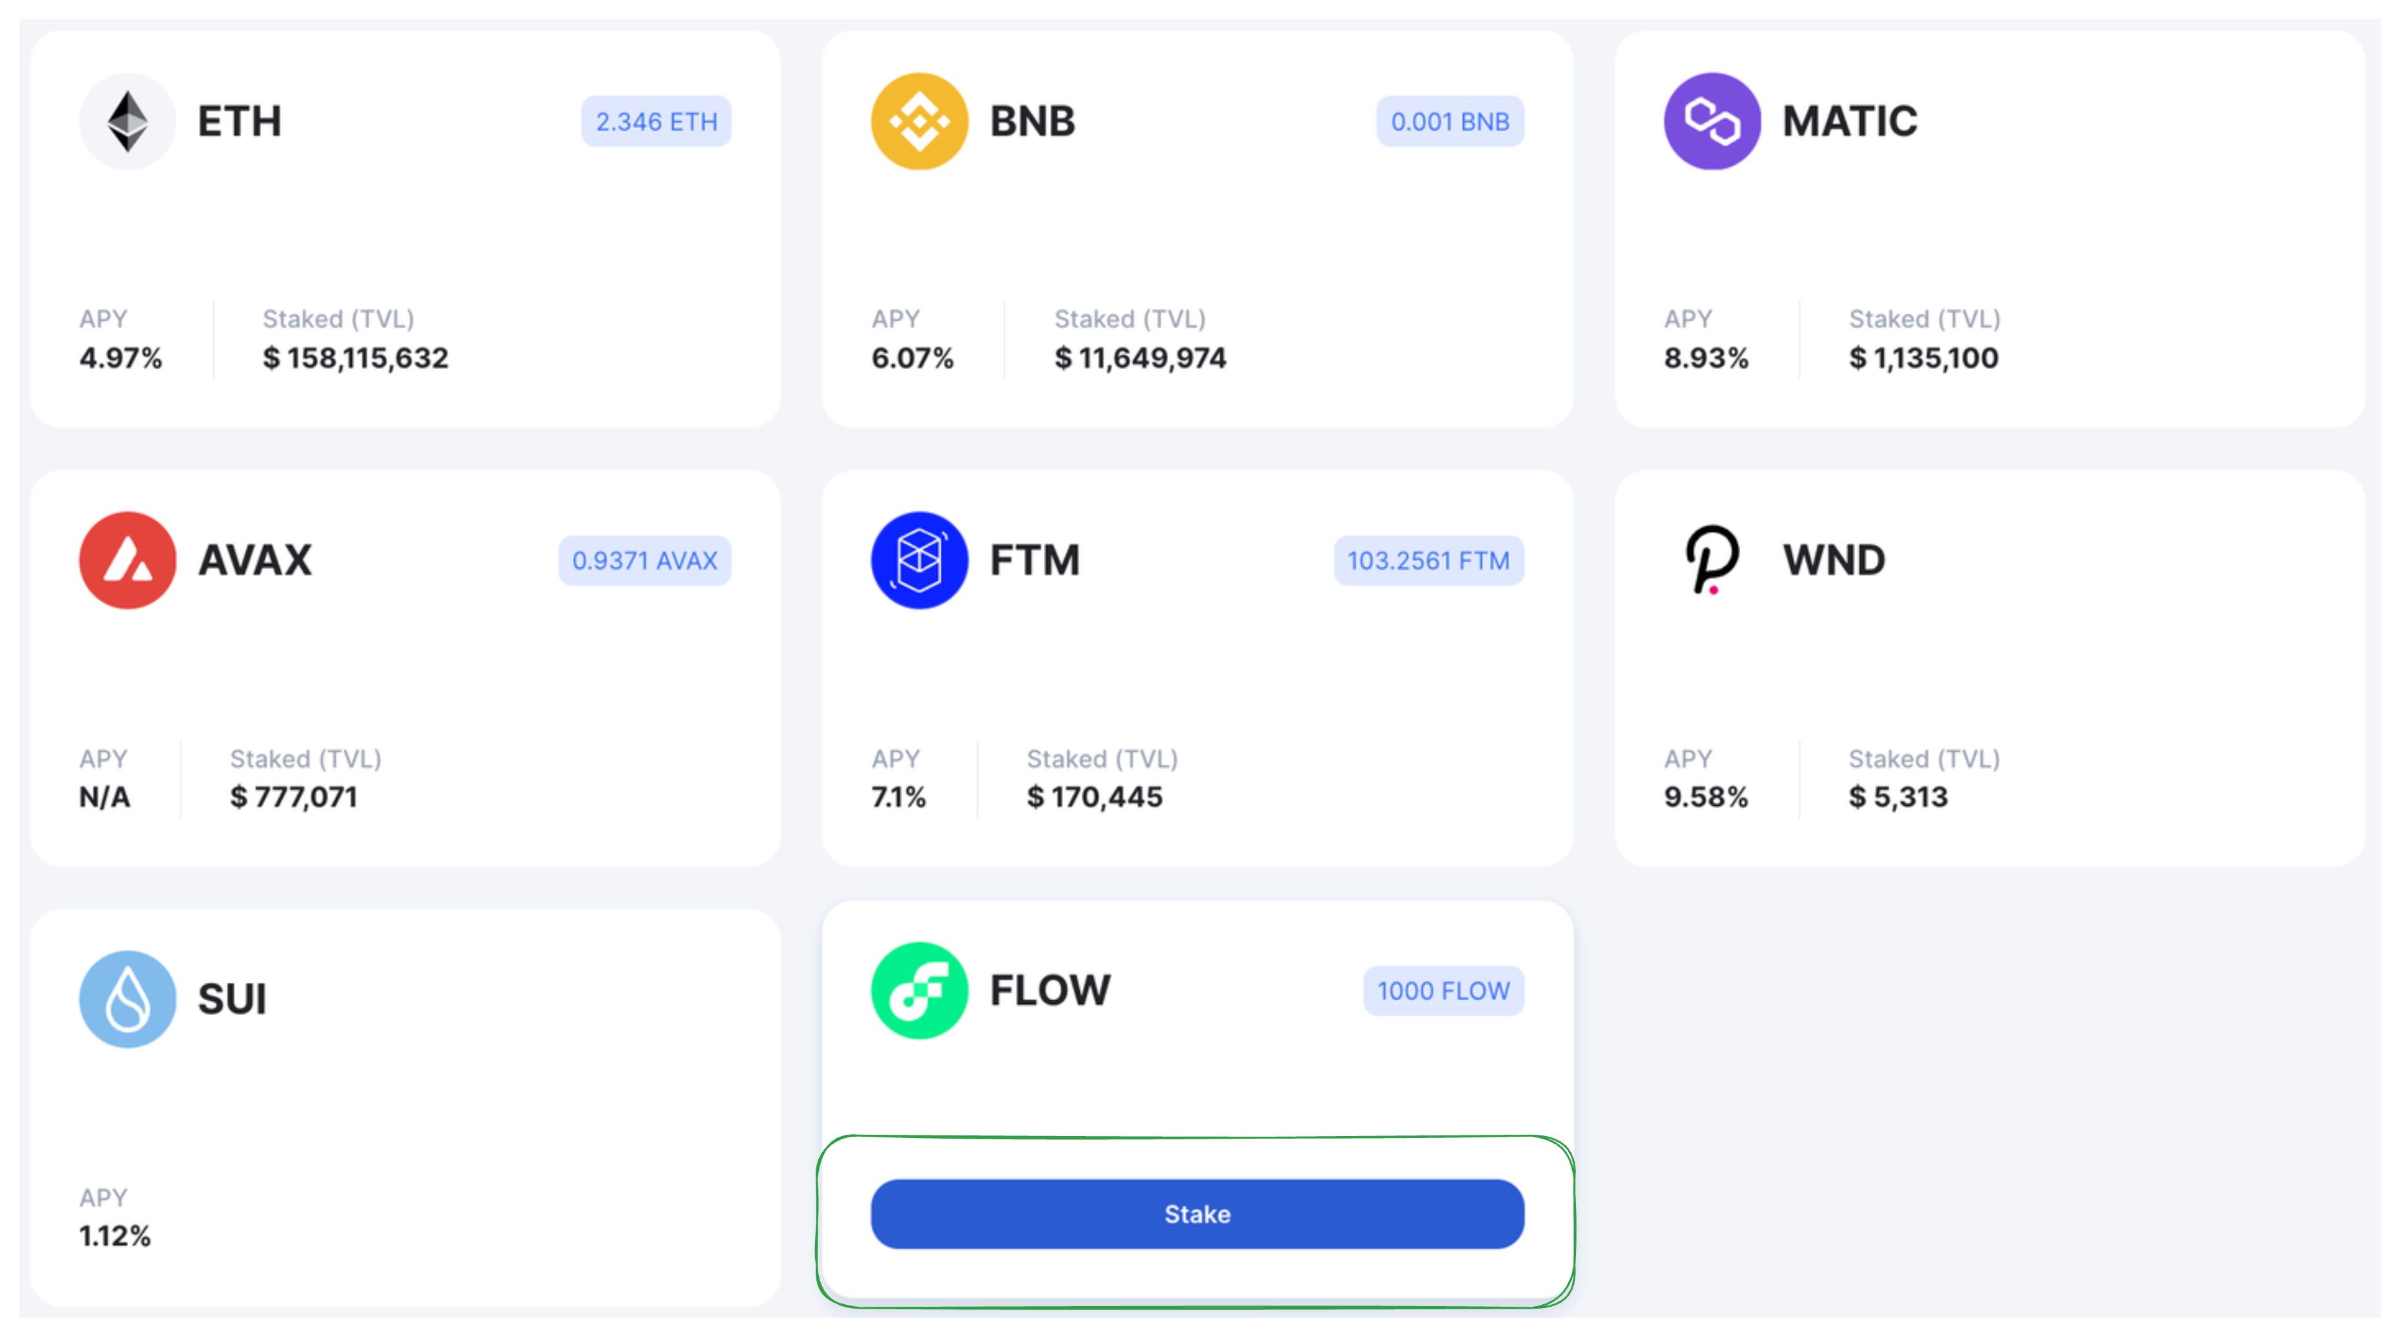
Task: Click the Ethereum diamond logo icon
Action: (128, 121)
